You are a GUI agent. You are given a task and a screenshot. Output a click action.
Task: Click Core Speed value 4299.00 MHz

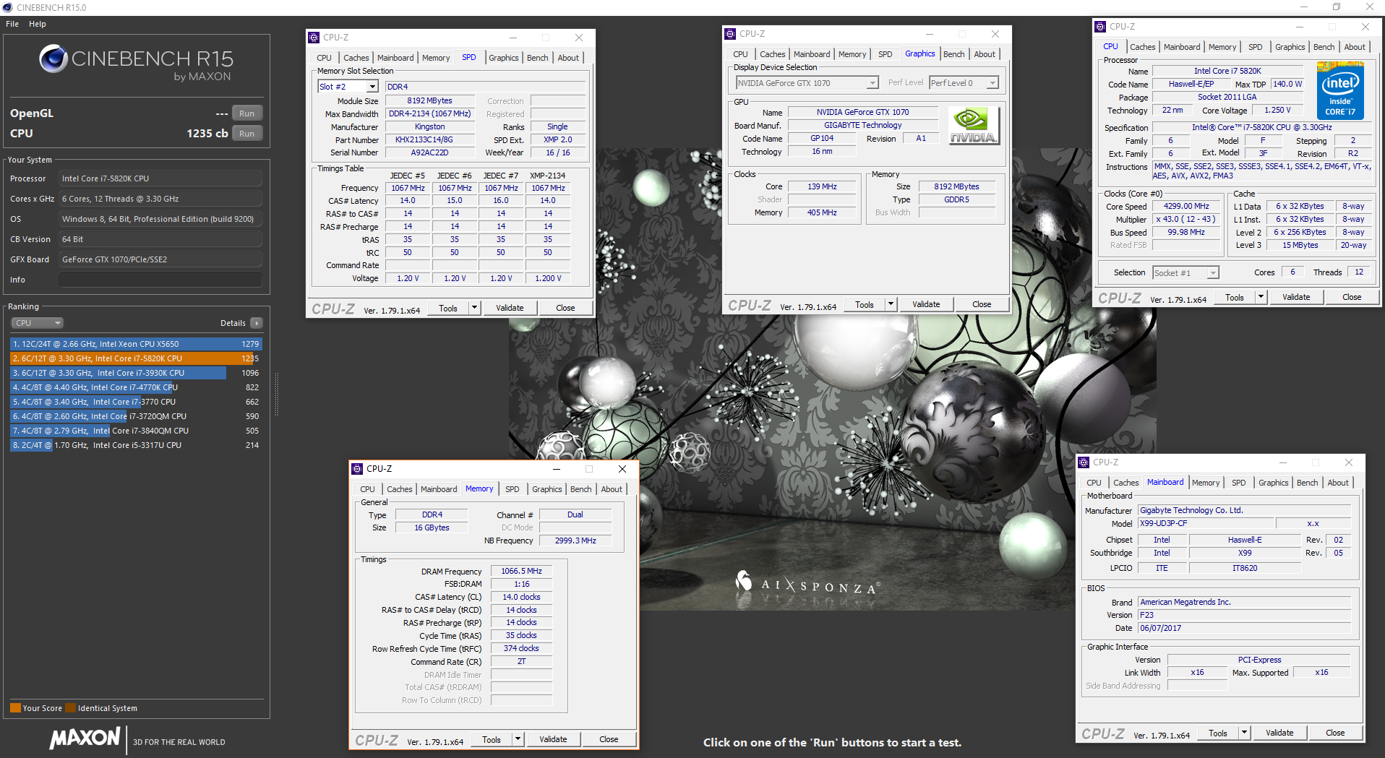tap(1186, 206)
